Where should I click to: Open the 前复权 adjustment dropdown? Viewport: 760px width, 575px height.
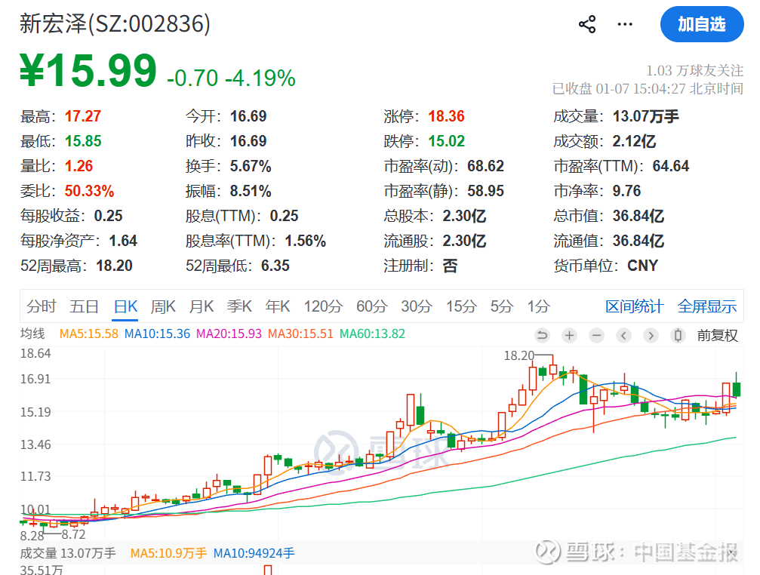click(717, 335)
